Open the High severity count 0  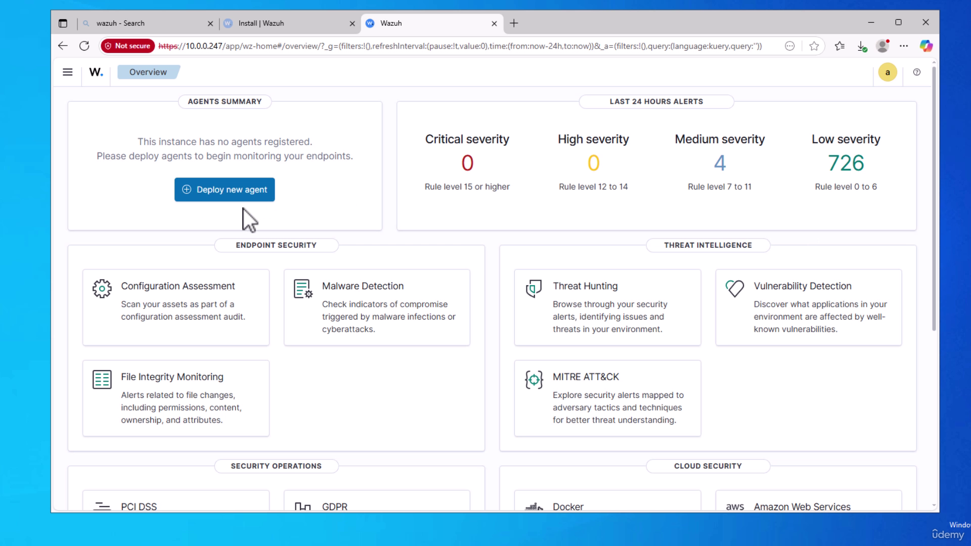pos(594,163)
